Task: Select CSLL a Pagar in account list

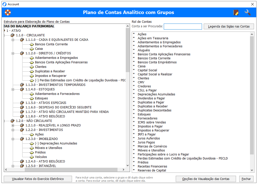Action: pyautogui.click(x=147, y=90)
